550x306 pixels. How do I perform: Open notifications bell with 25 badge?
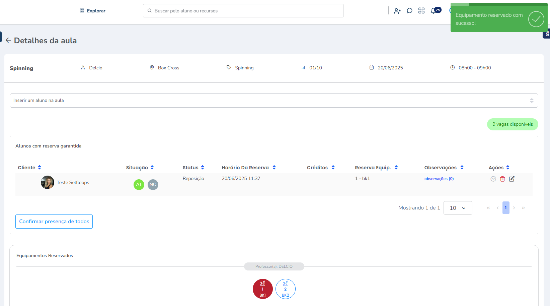[x=434, y=11]
